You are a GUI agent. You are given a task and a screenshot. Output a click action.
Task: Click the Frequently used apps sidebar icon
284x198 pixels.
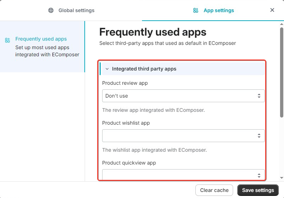pos(7,40)
